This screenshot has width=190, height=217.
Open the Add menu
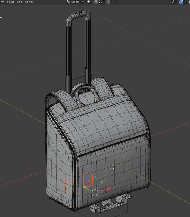[x=20, y=2]
